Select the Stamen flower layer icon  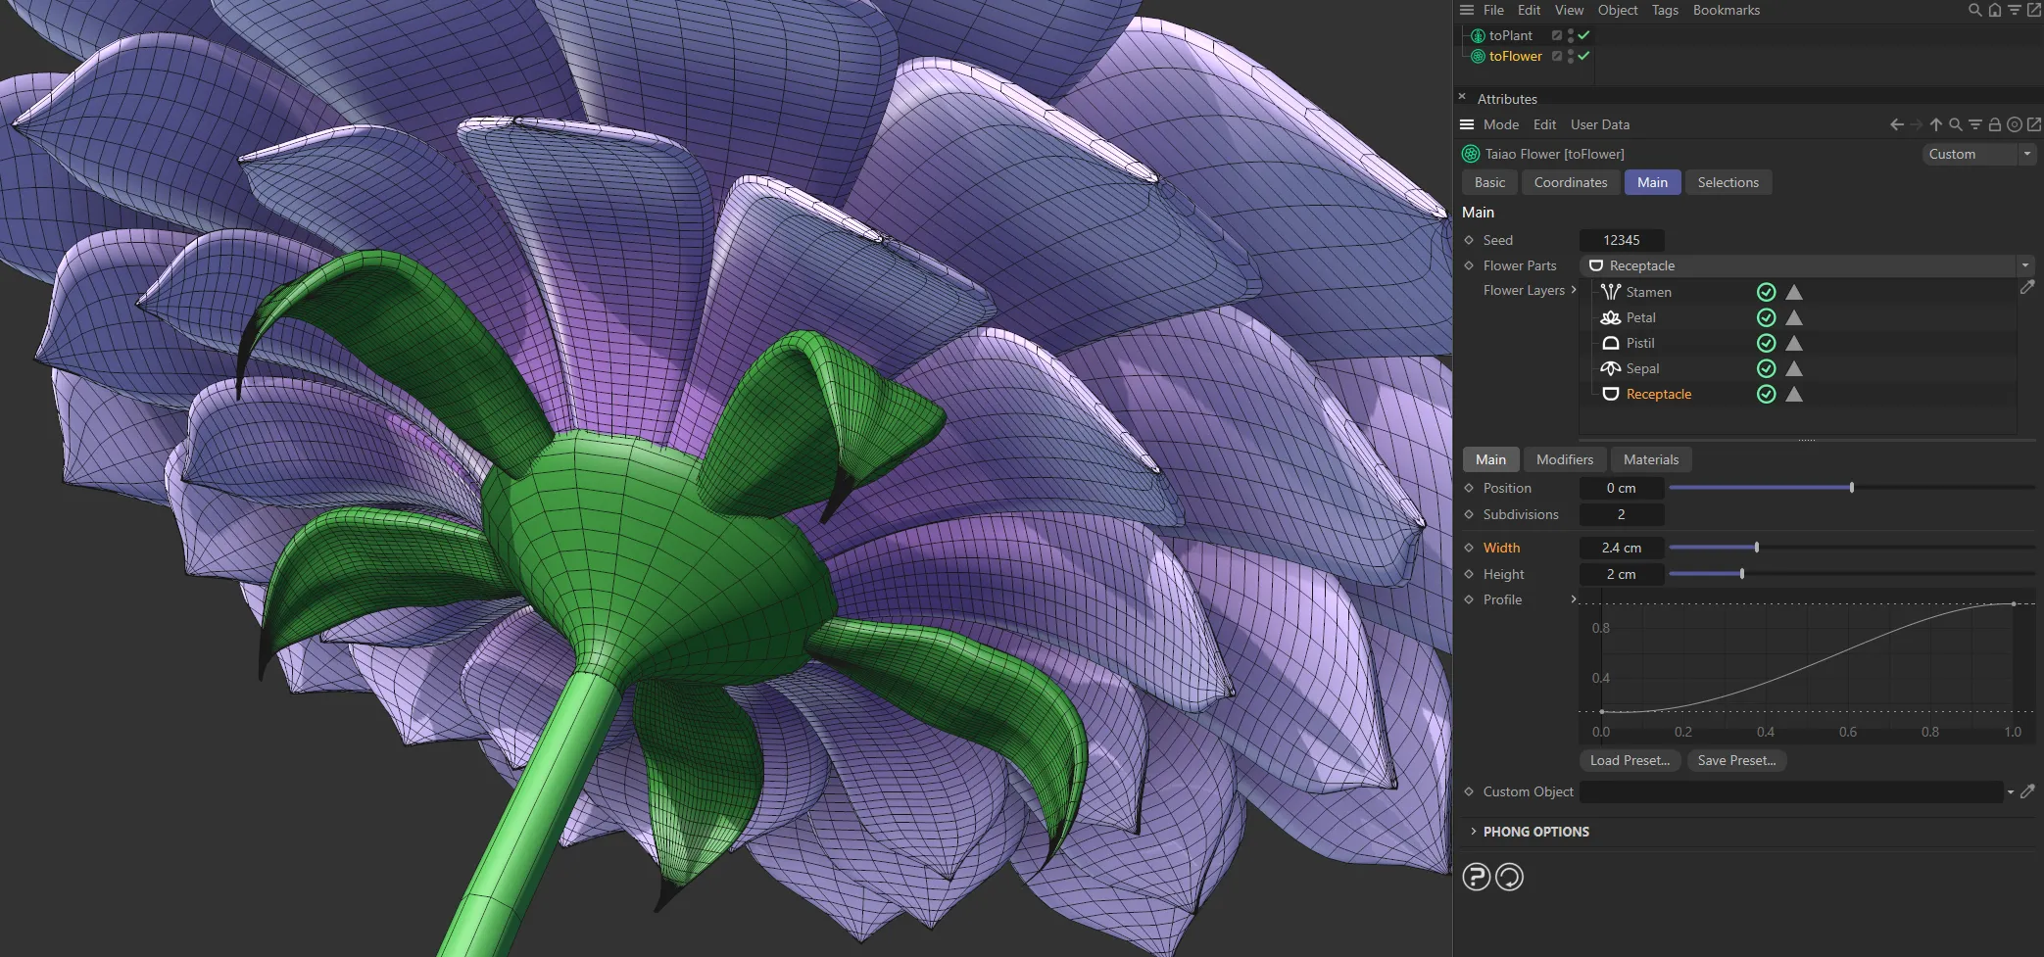1610,292
